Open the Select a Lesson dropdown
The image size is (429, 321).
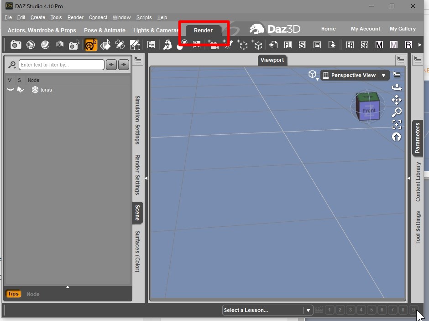(x=267, y=310)
